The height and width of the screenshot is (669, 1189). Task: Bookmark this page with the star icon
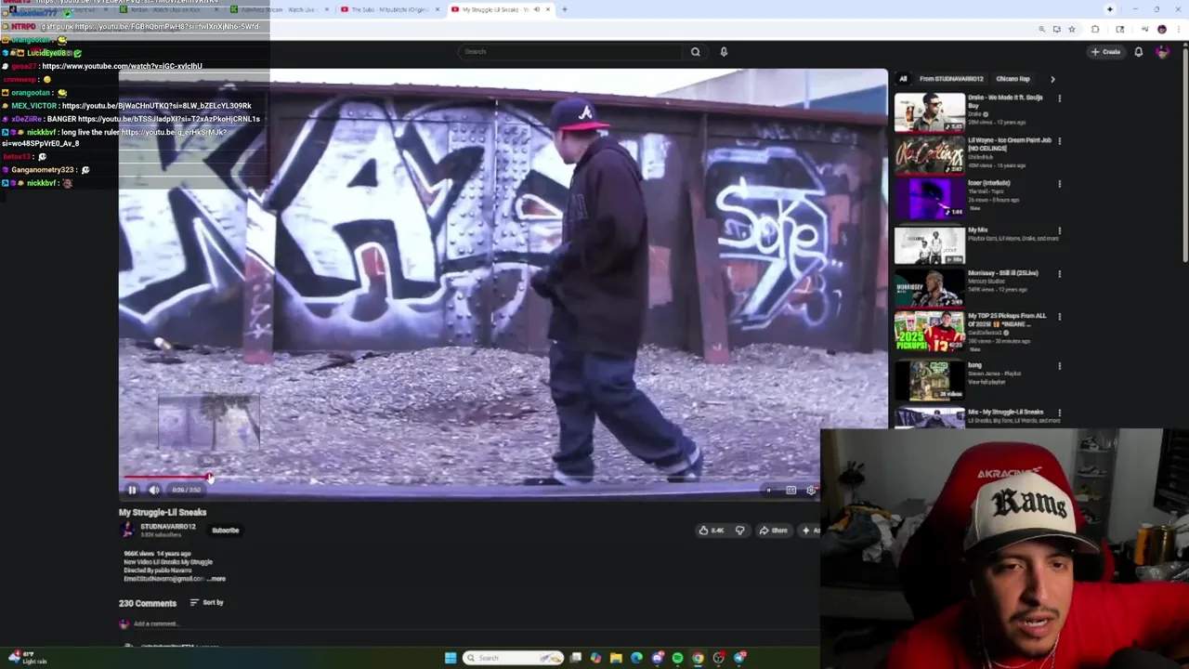(1072, 30)
